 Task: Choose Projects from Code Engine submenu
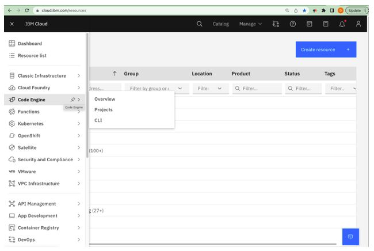point(103,110)
